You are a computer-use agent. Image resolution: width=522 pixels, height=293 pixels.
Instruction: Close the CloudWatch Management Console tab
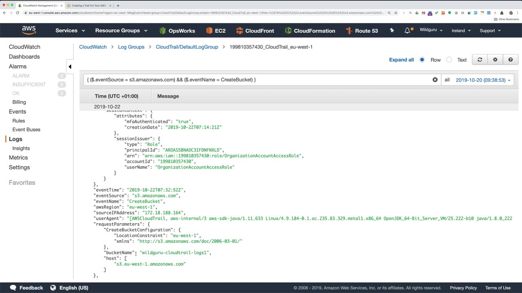tap(62, 6)
